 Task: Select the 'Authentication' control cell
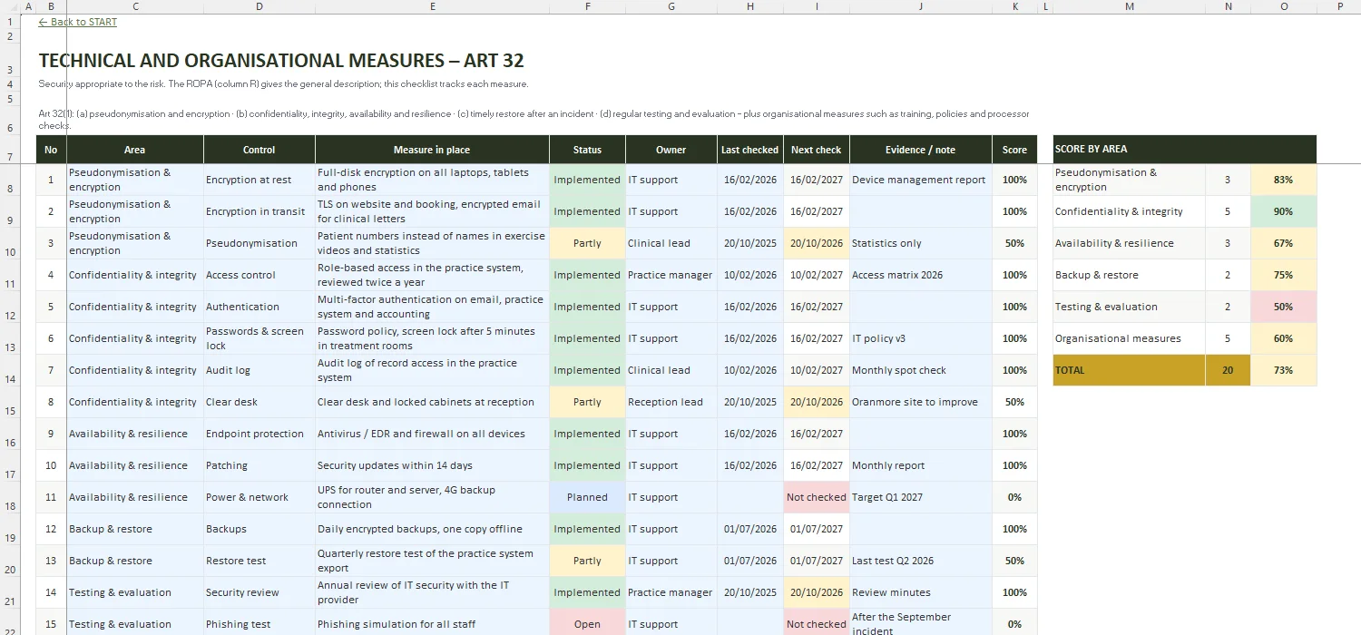[259, 307]
